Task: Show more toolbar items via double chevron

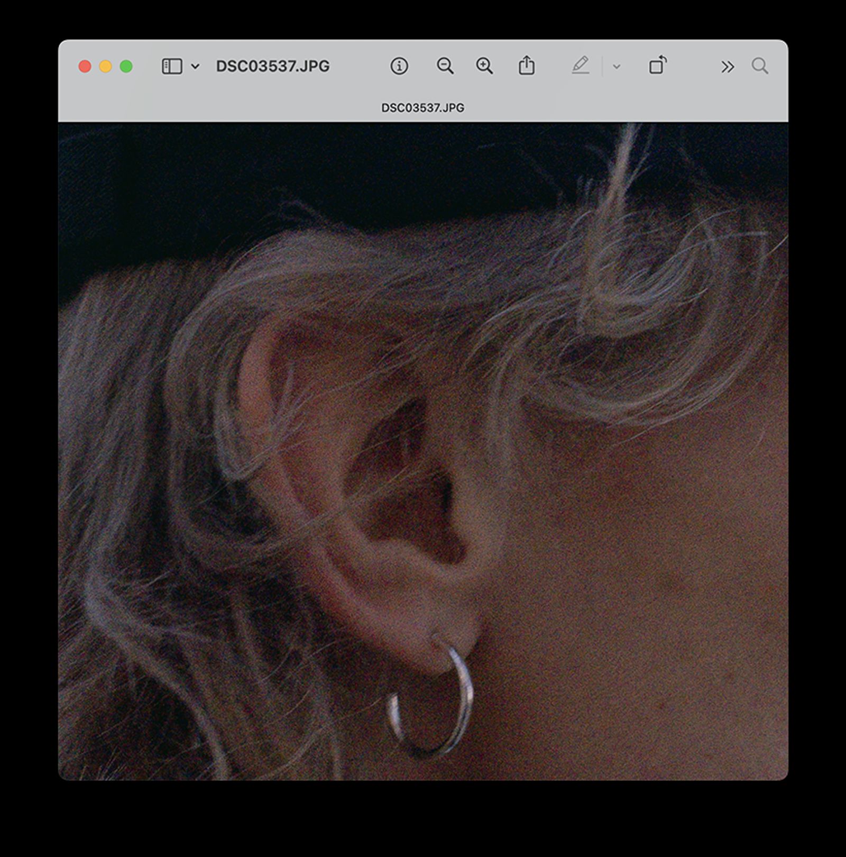Action: (727, 67)
